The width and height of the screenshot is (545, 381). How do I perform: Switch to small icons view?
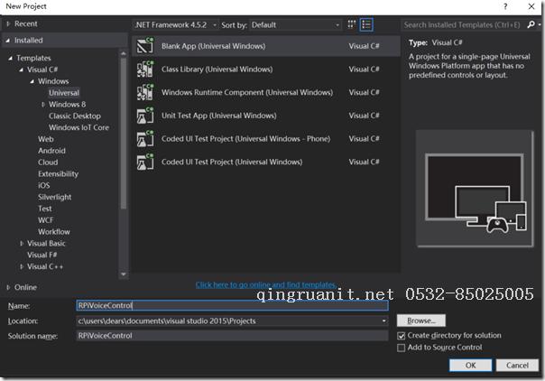coord(351,24)
